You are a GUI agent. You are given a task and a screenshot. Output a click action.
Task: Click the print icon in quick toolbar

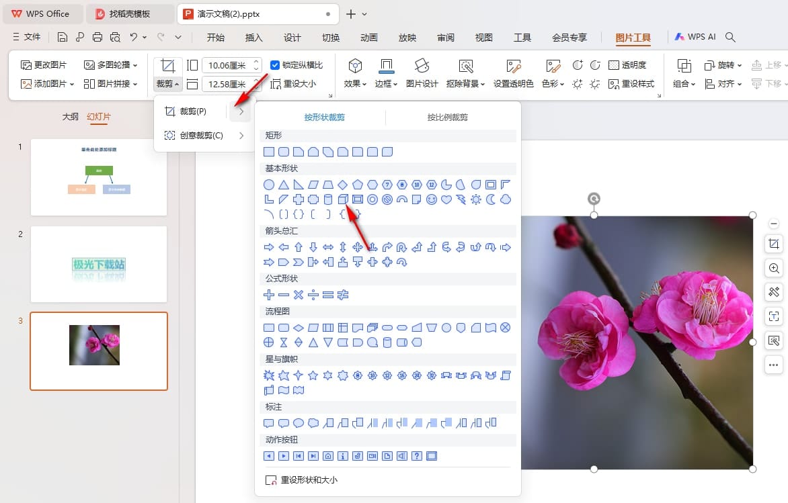click(x=97, y=37)
